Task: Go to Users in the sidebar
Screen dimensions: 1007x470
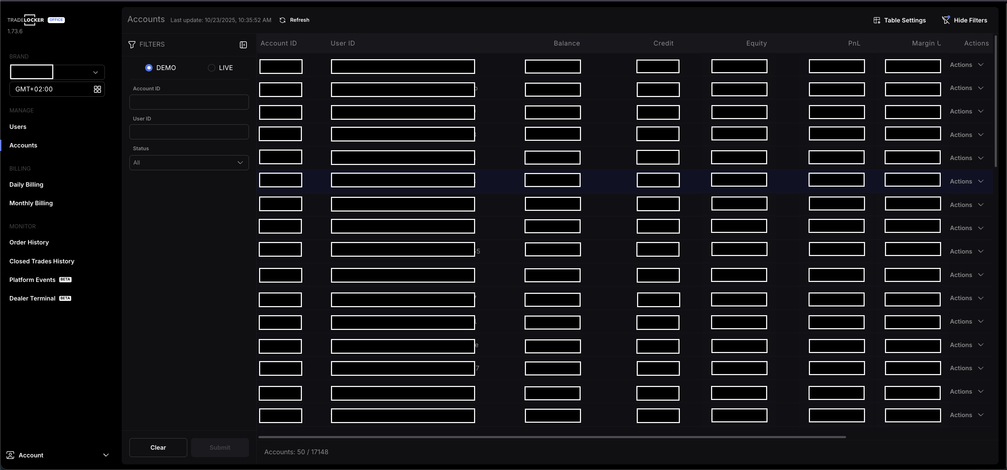Action: 18,127
